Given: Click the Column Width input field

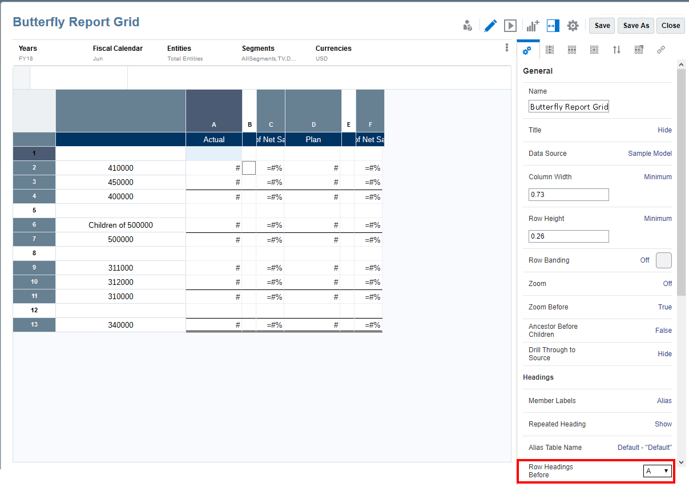Looking at the screenshot, I should click(x=569, y=195).
